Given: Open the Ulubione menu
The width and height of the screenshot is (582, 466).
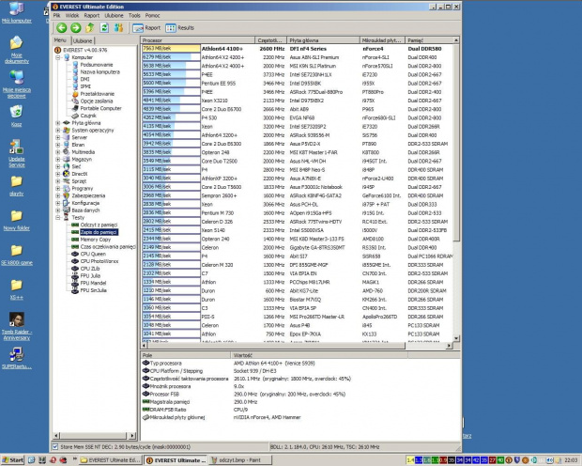Looking at the screenshot, I should tap(114, 16).
